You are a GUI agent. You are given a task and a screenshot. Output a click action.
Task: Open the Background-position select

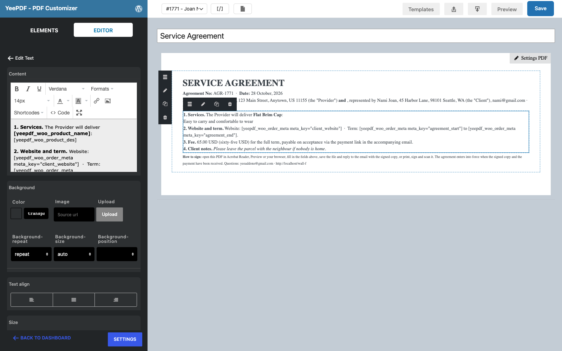pyautogui.click(x=117, y=254)
